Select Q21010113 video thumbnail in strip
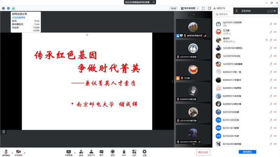 tap(193, 50)
